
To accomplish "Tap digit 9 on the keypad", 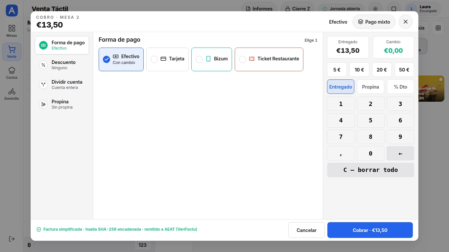I will point(400,137).
